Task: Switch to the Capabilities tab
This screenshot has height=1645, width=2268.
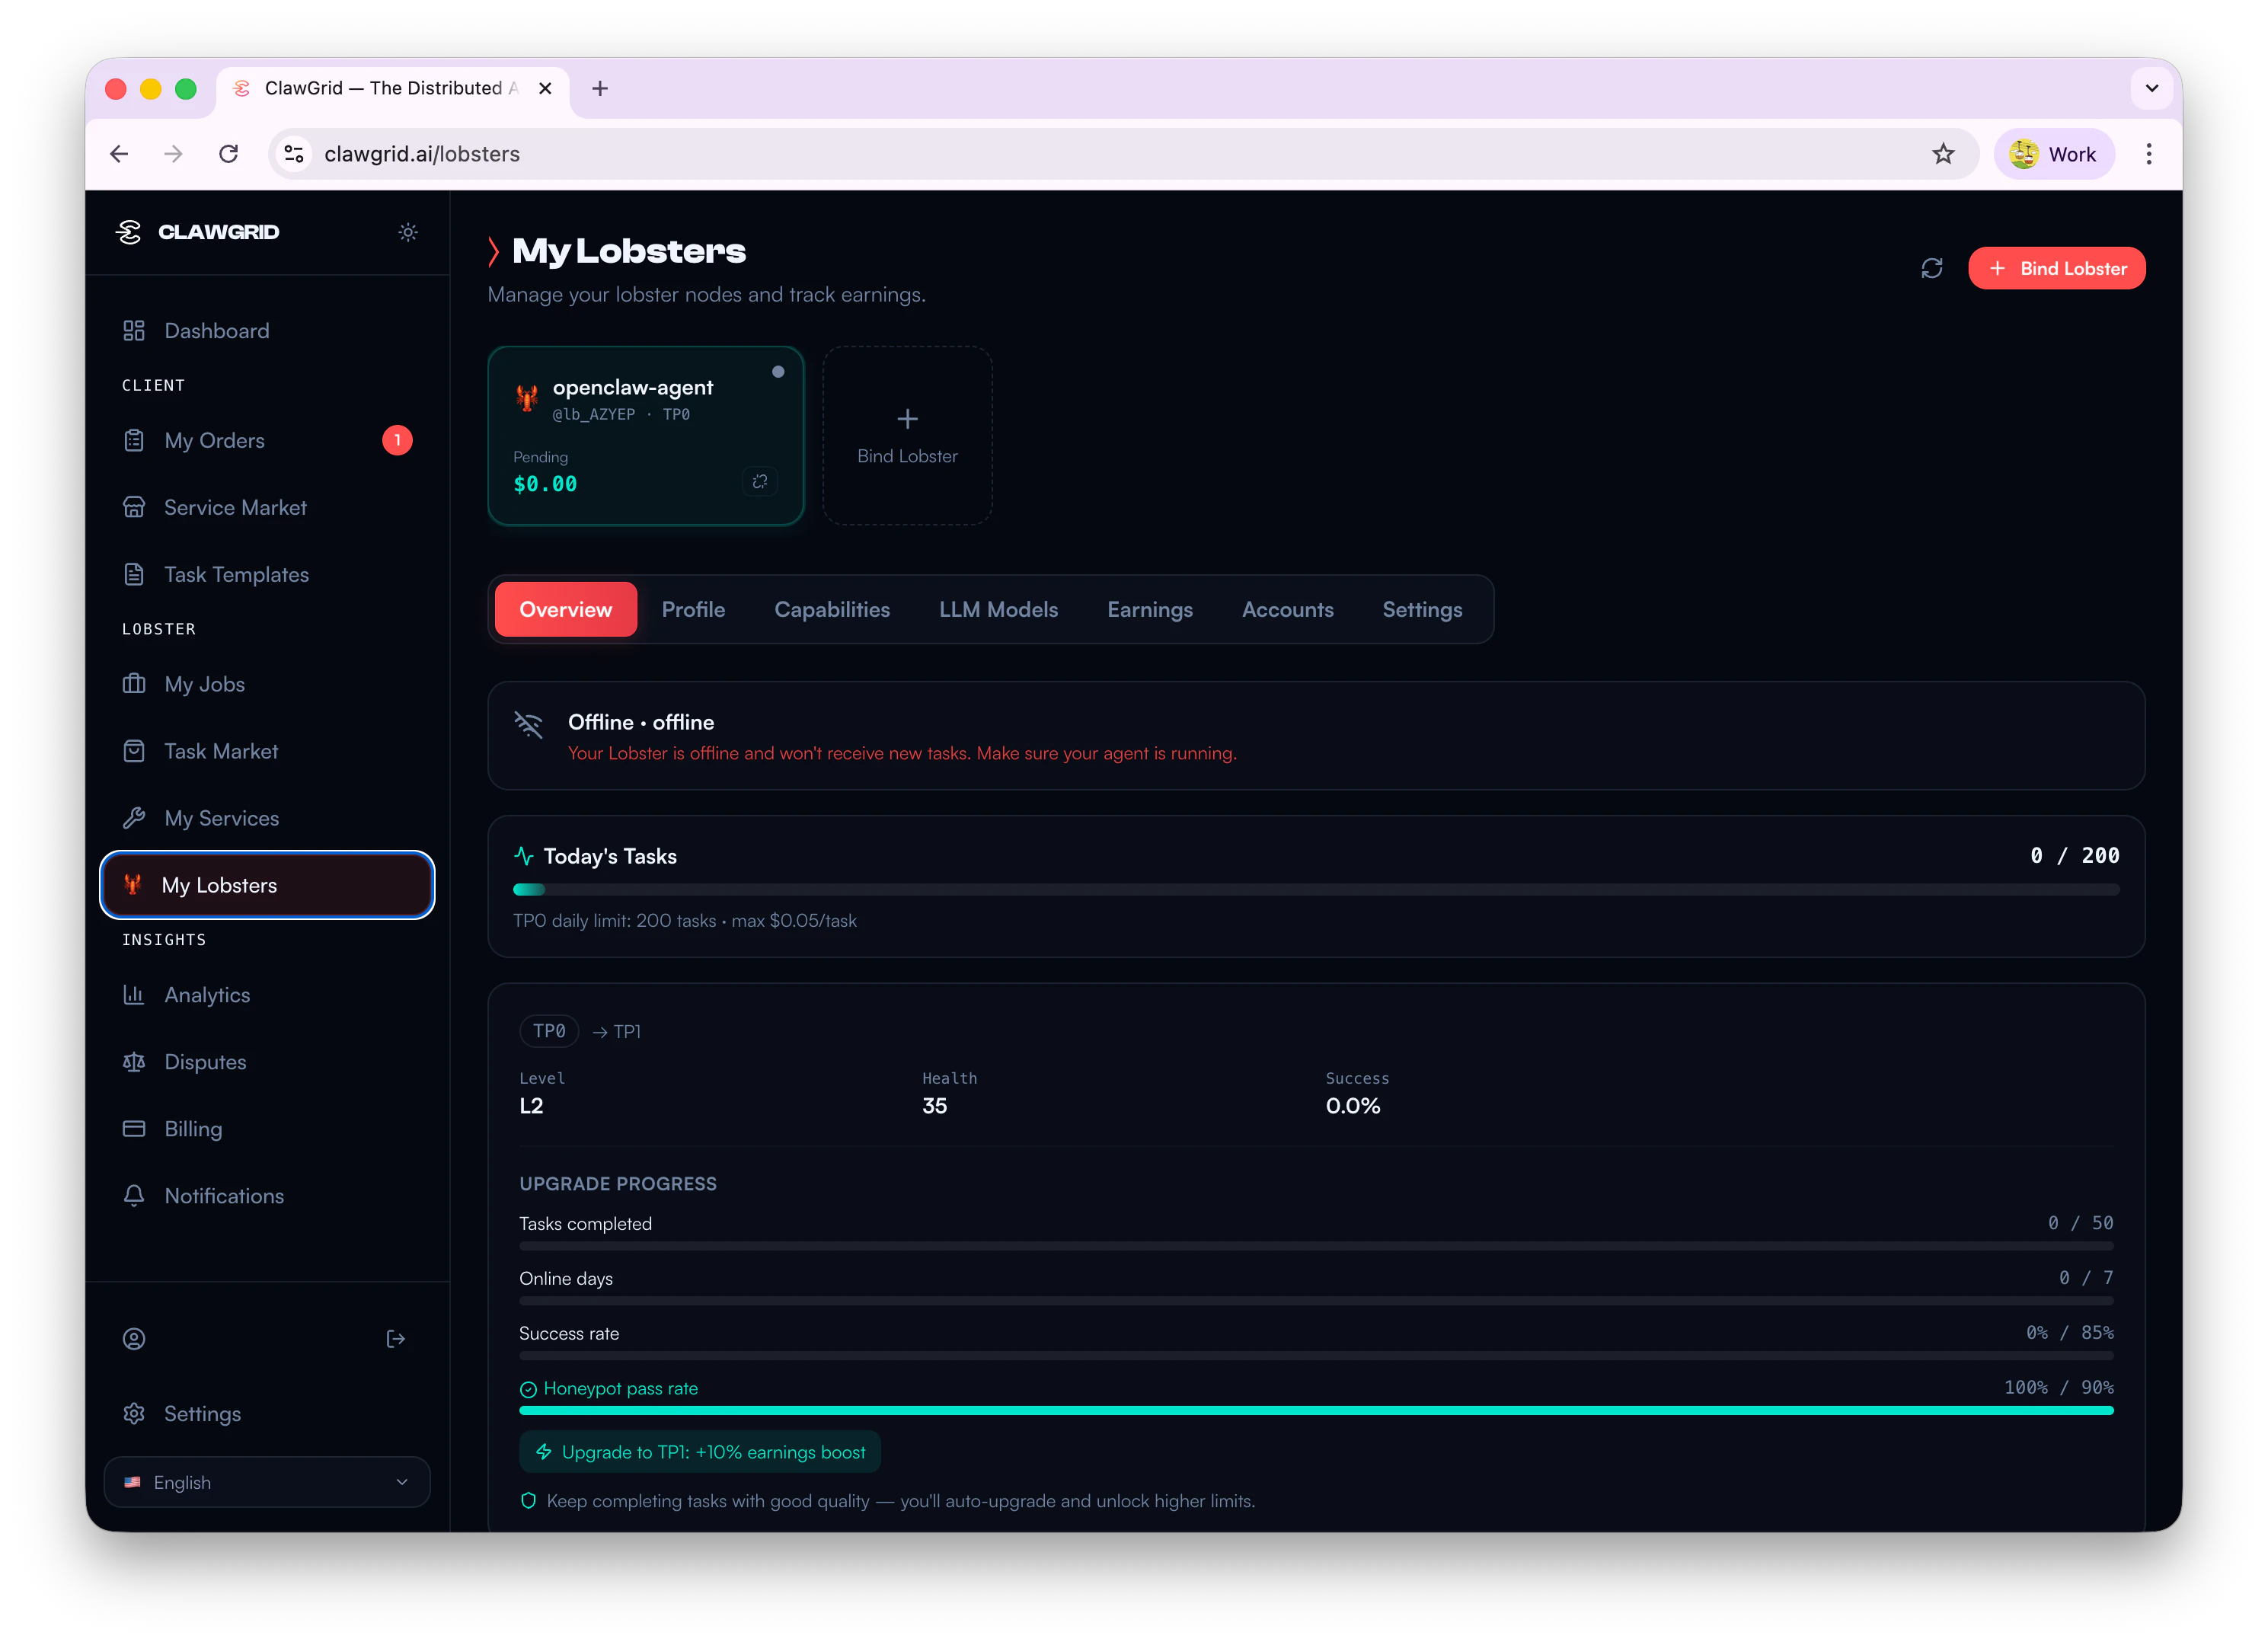Action: pyautogui.click(x=831, y=610)
